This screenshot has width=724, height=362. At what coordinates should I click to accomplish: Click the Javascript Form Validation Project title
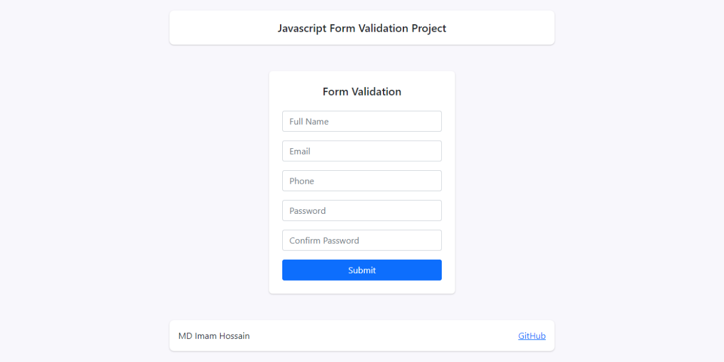361,28
